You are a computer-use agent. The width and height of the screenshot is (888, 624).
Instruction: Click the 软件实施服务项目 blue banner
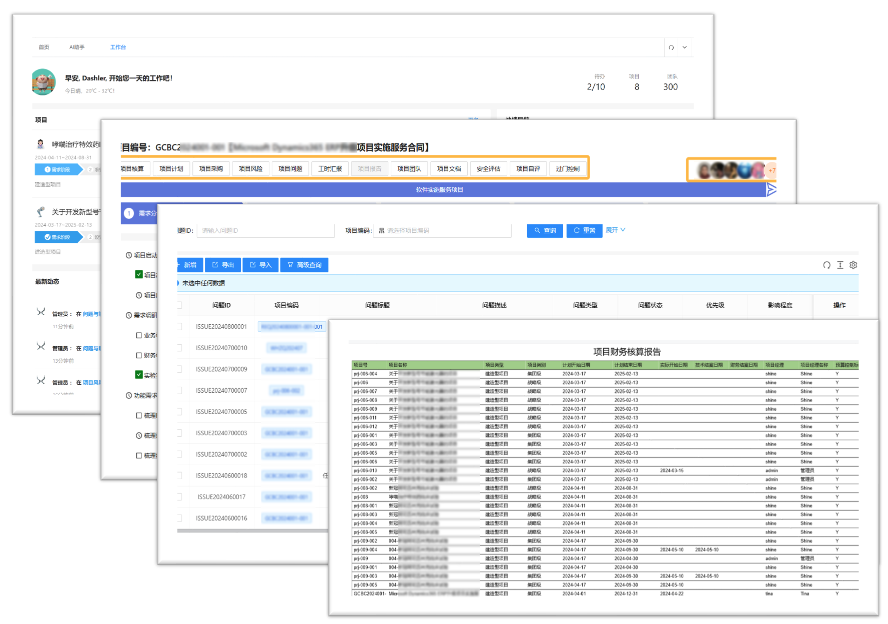[x=443, y=189]
